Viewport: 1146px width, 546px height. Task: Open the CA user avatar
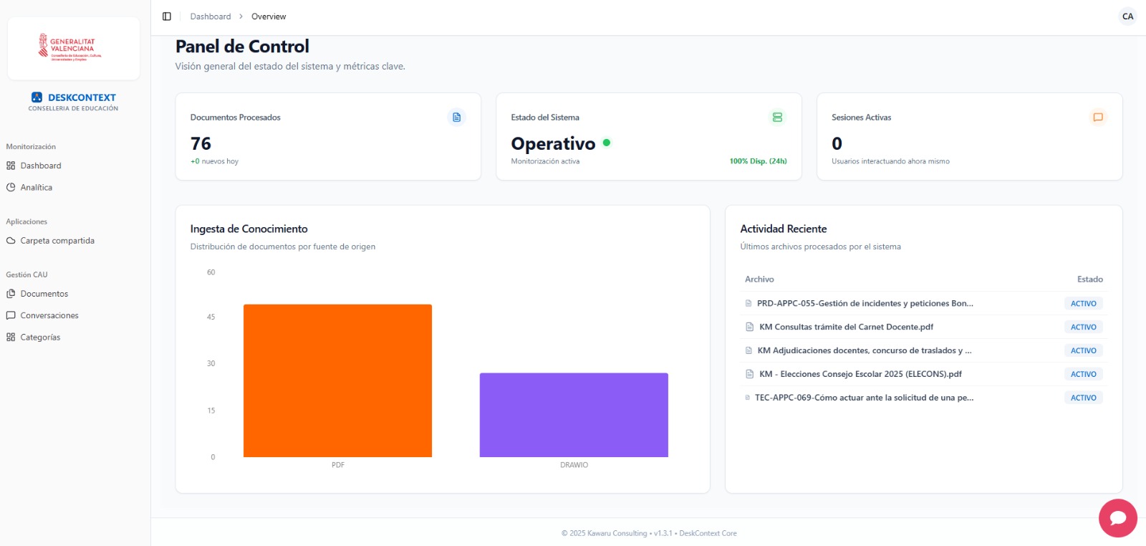(1127, 16)
